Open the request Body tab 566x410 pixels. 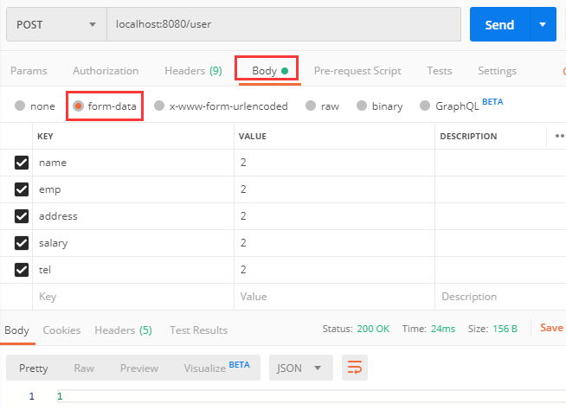click(270, 71)
